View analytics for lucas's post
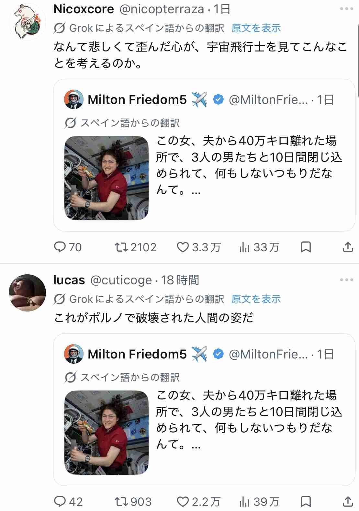The height and width of the screenshot is (511, 359). [244, 502]
